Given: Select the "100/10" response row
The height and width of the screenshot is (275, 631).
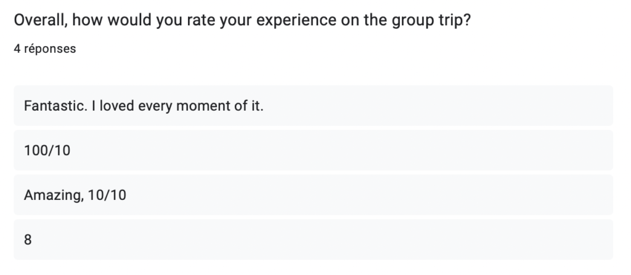Looking at the screenshot, I should (x=314, y=150).
